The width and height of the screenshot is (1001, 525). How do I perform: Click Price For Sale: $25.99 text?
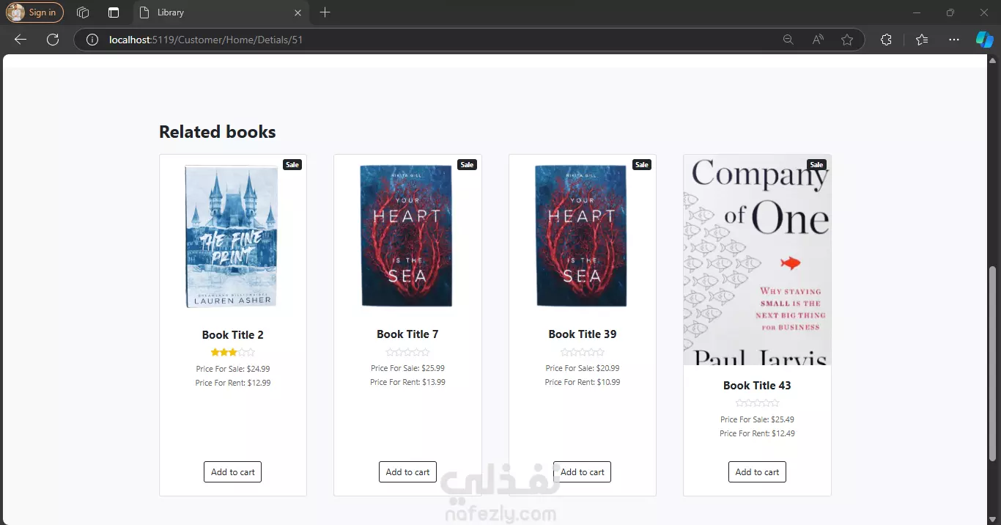(407, 368)
